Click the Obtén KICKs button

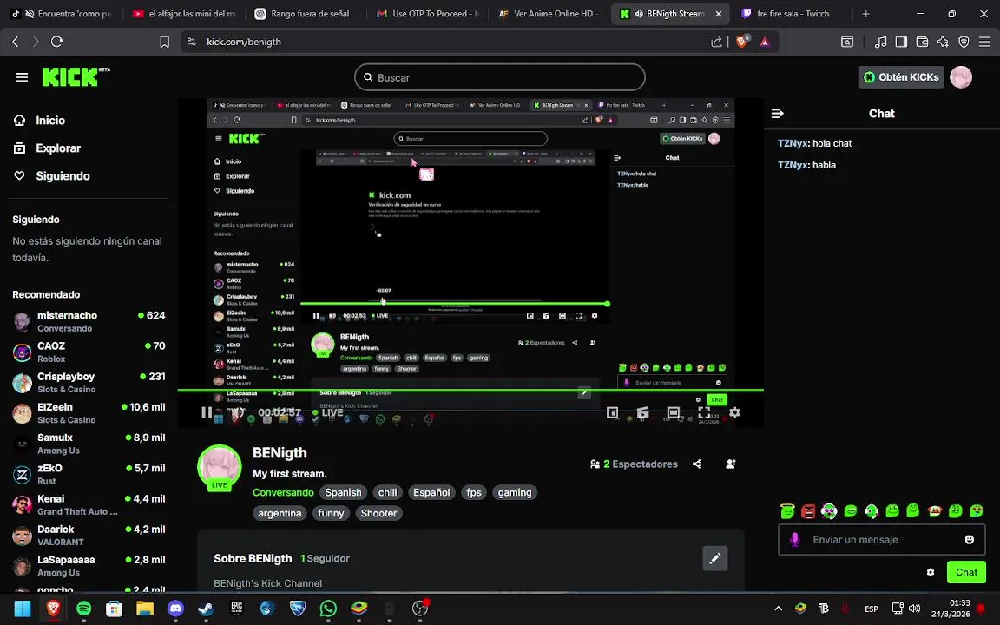click(901, 77)
